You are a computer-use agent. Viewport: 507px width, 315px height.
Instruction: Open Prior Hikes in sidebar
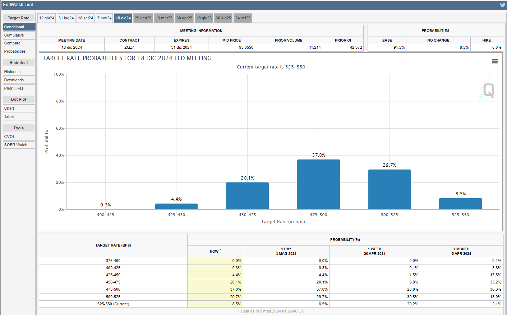[x=19, y=88]
